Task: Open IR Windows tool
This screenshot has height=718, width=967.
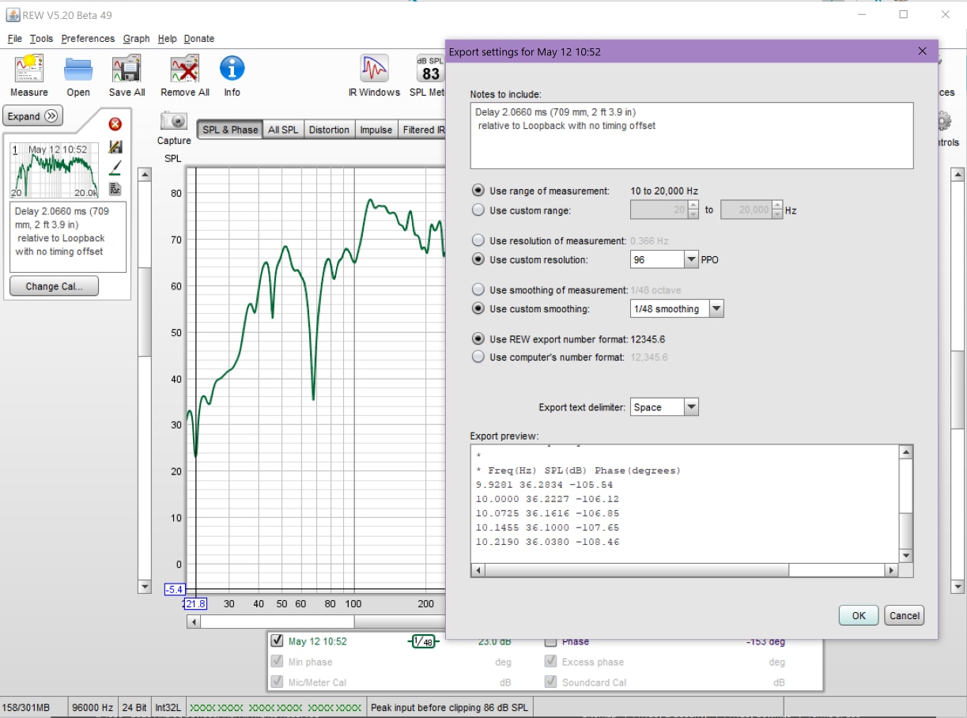Action: click(x=374, y=70)
